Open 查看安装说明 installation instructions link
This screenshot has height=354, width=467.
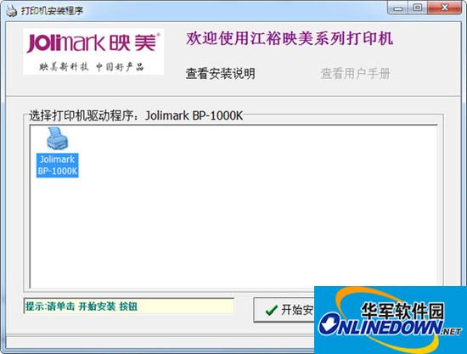point(221,74)
